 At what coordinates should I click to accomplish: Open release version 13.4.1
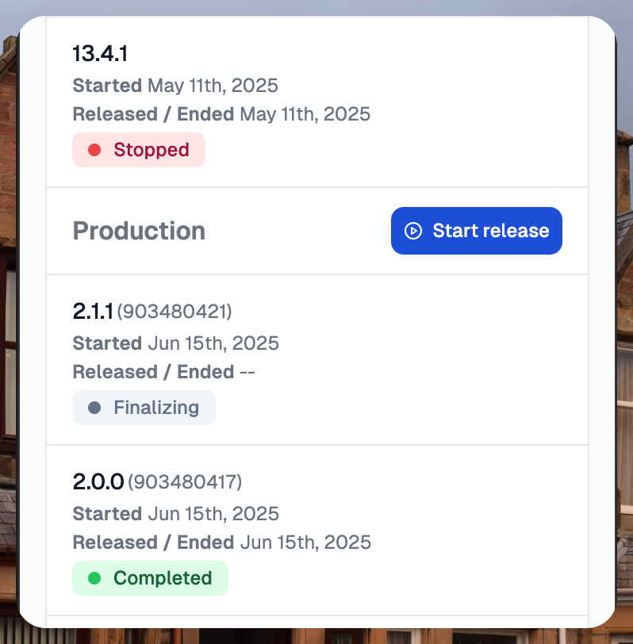coord(100,54)
